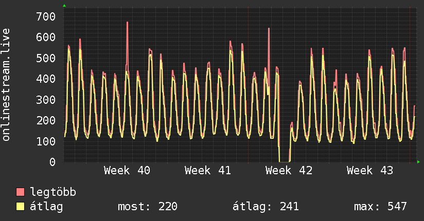This screenshot has height=221, width=424.
Task: Click the Week 41 axis label
Action: [208, 171]
